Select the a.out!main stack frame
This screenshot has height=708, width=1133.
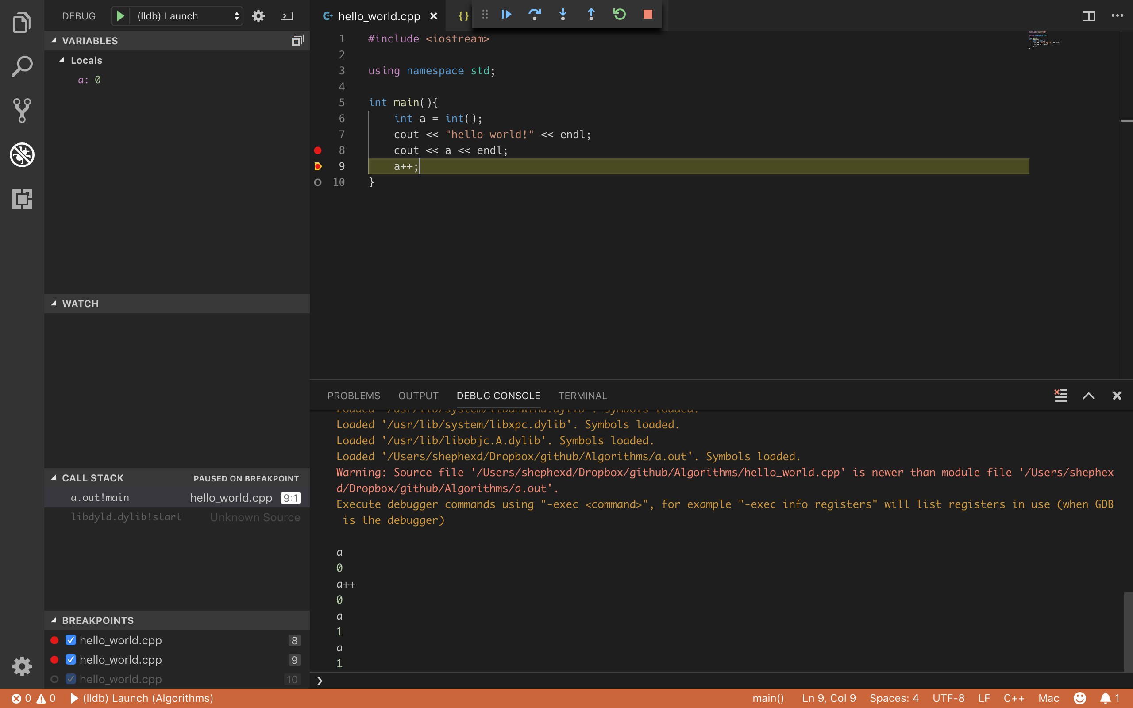(x=177, y=498)
